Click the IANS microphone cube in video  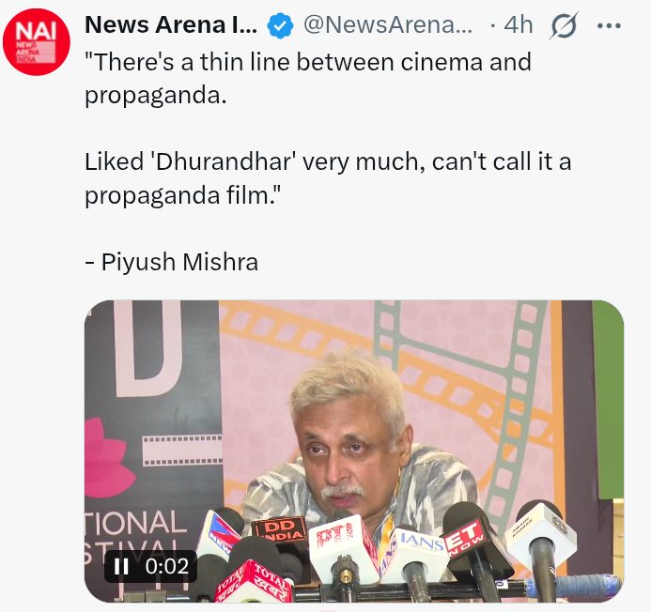click(415, 547)
